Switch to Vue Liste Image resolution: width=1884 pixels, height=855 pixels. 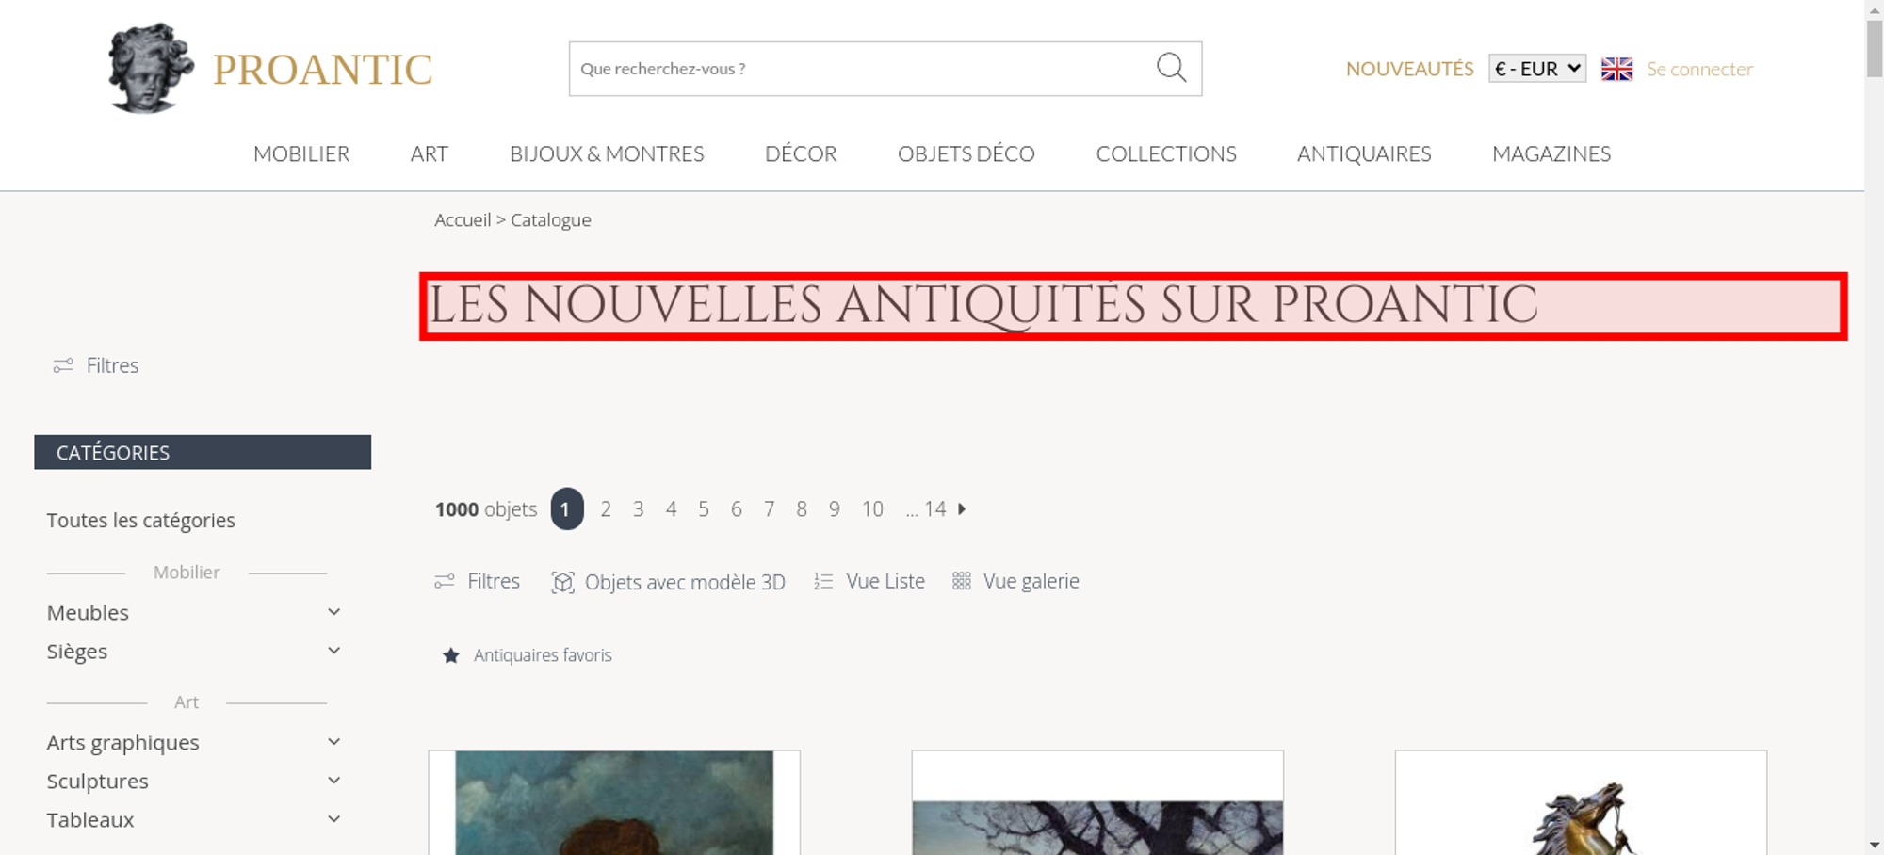click(x=869, y=581)
